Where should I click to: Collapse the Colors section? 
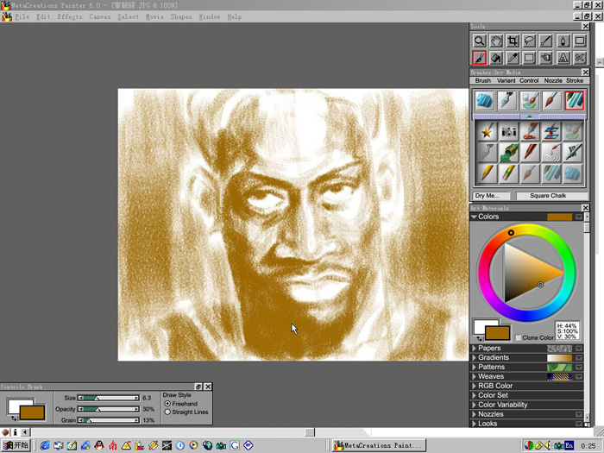coord(474,217)
